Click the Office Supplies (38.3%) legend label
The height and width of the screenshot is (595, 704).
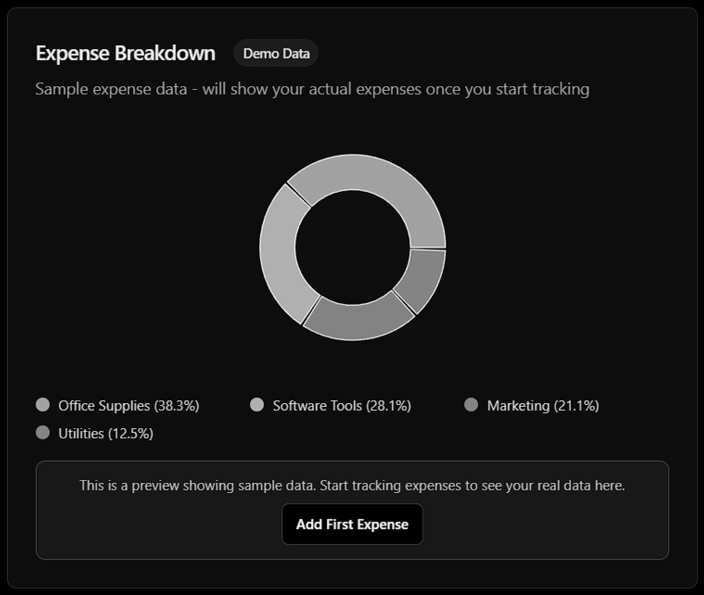point(129,406)
